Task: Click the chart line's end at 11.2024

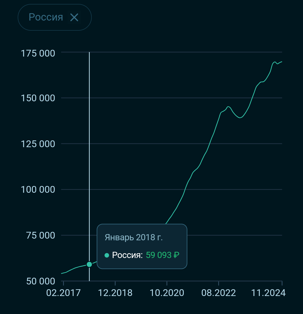Action: tap(281, 62)
